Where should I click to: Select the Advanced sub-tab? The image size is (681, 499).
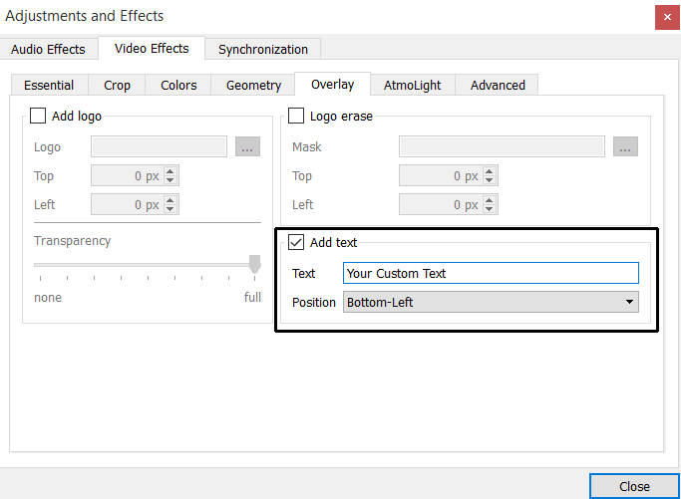(x=498, y=85)
